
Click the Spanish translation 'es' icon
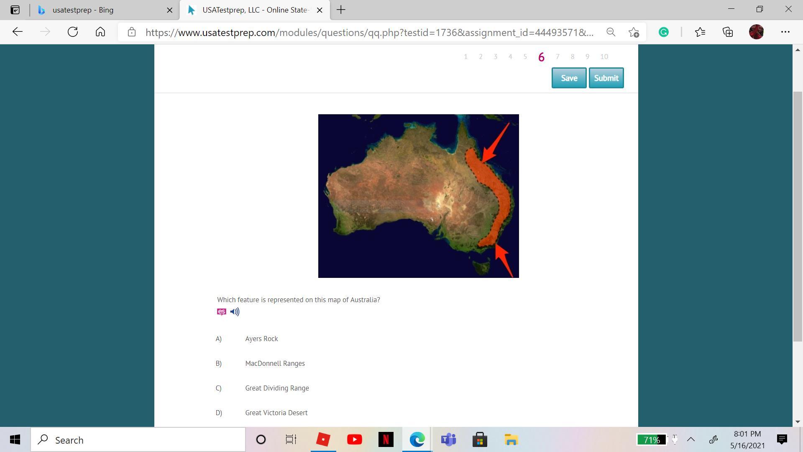pos(221,312)
